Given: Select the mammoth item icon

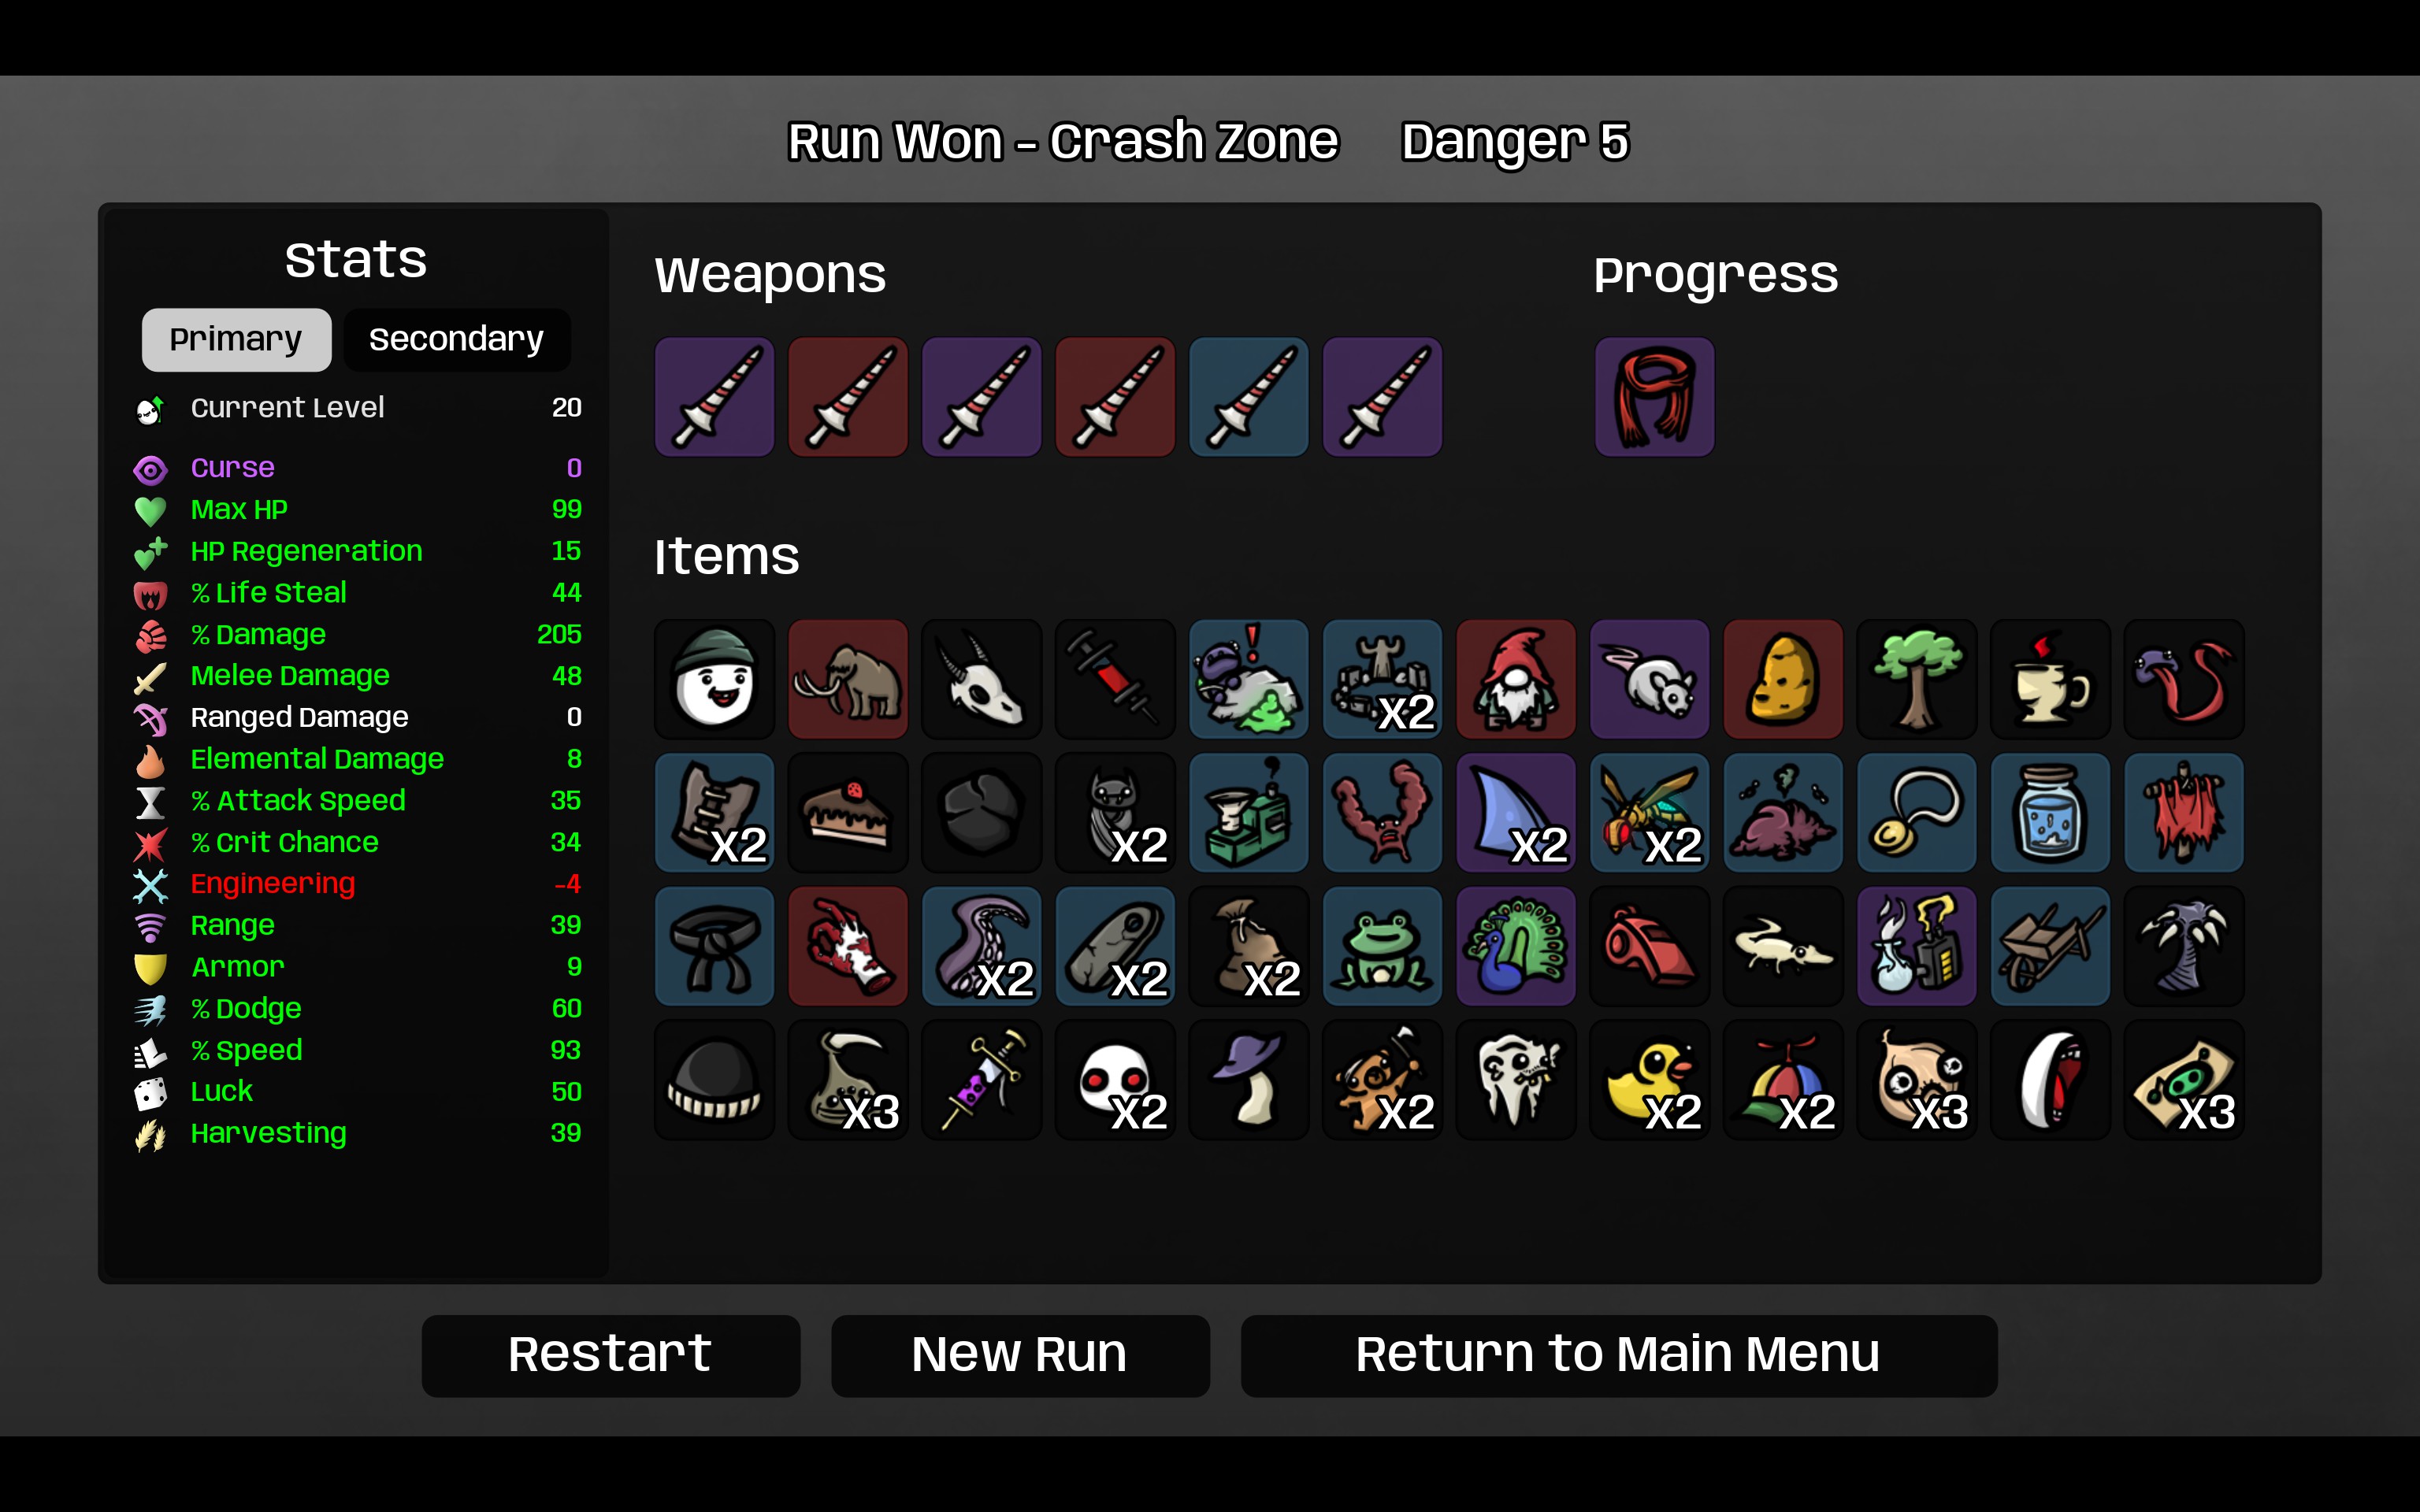Looking at the screenshot, I should click(847, 679).
